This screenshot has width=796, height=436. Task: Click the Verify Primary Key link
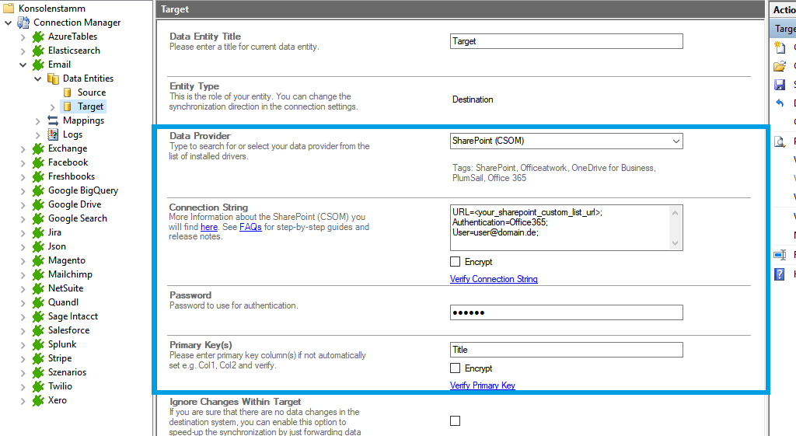click(x=482, y=385)
